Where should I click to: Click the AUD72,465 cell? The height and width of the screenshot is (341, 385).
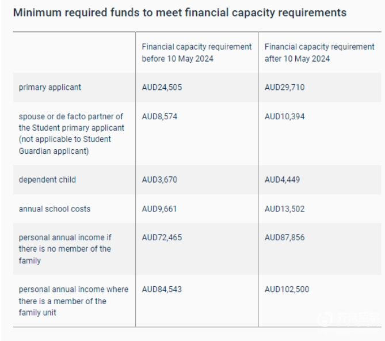click(x=162, y=237)
